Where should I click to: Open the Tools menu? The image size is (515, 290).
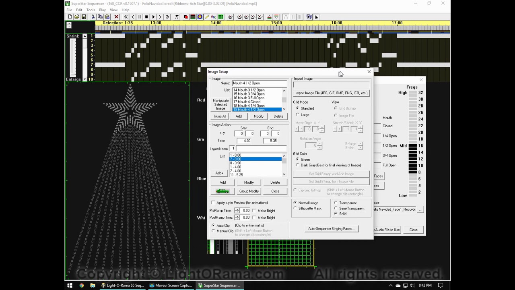click(91, 10)
